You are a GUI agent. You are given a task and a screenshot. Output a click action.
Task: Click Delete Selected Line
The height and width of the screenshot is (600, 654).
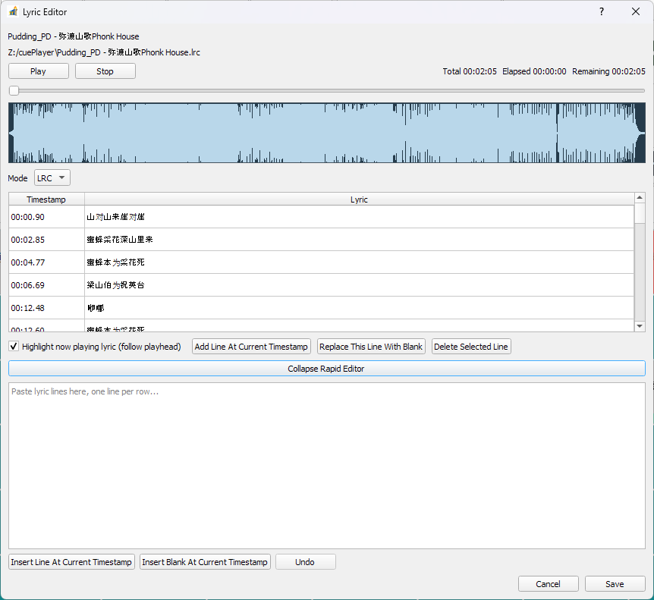tap(470, 346)
